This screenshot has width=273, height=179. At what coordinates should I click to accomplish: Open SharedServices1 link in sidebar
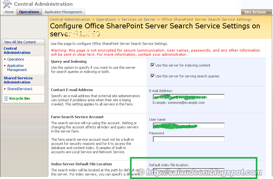(x=20, y=89)
